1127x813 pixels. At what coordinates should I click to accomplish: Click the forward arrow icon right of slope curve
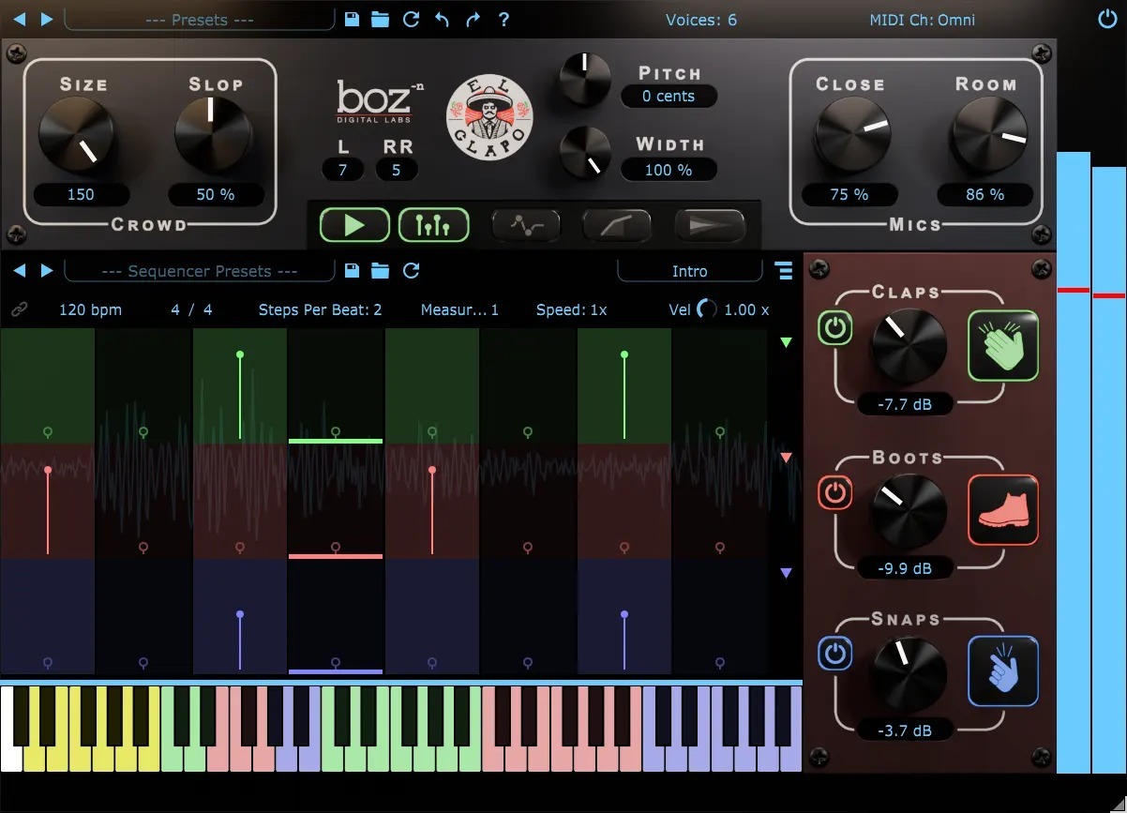[x=708, y=225]
